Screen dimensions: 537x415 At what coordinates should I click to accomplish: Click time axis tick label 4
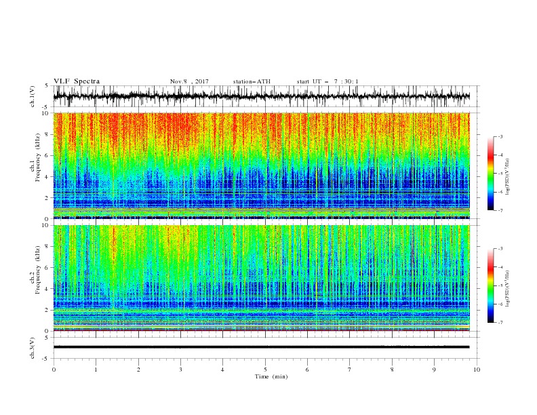click(222, 370)
